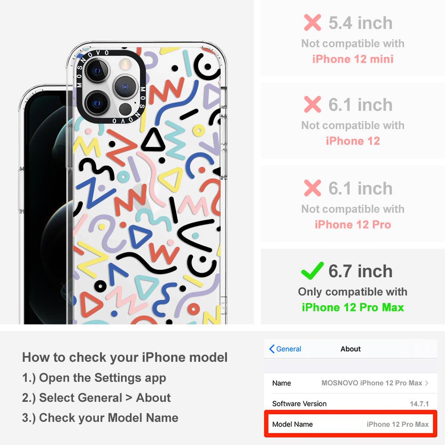
Task: Tap the blue back chevron beside General
Action: coord(271,349)
